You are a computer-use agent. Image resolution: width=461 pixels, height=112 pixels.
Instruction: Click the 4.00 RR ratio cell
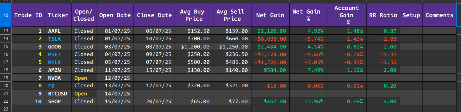point(383,101)
